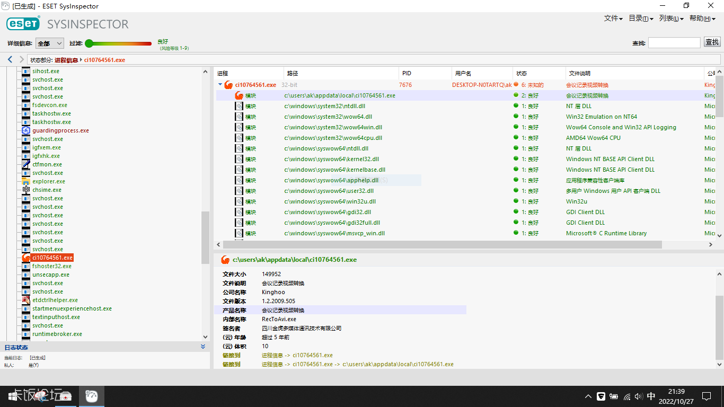Click the 查找 search button
Screen dimensions: 724x407
point(712,42)
